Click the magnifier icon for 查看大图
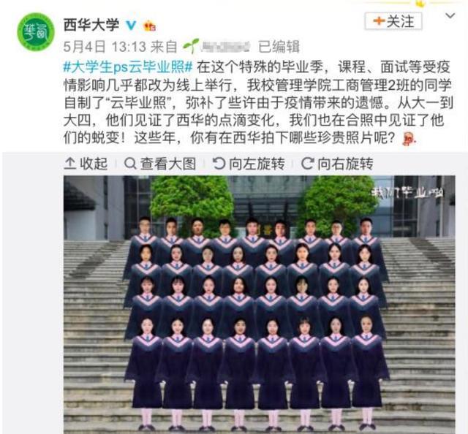 click(130, 164)
